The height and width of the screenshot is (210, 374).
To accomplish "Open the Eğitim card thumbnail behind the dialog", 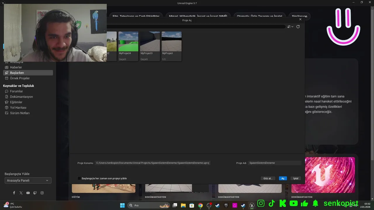I will pyautogui.click(x=104, y=188).
